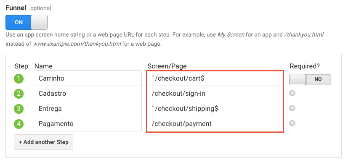
Task: Click the 'optional' label beside Funnel
Action: coord(41,8)
